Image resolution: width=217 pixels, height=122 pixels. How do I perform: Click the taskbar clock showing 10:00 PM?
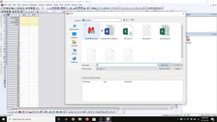coord(205,119)
